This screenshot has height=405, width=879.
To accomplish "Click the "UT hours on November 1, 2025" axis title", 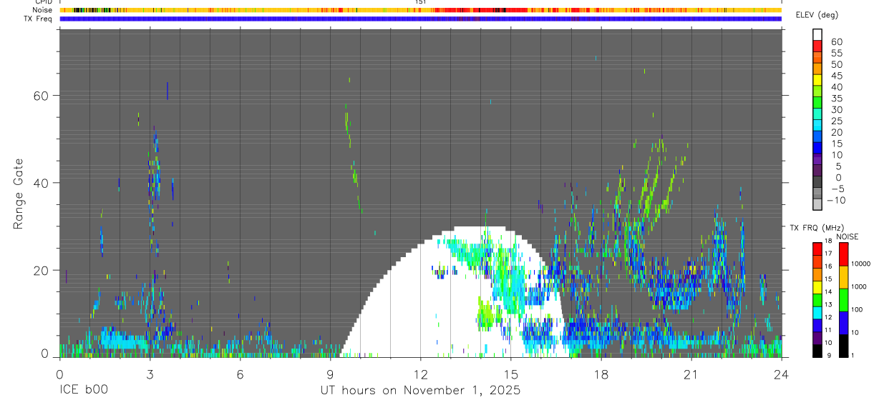I will (419, 391).
